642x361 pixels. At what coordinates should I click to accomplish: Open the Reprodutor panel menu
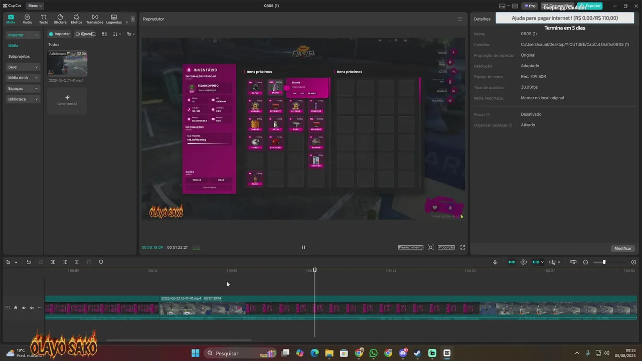point(460,19)
